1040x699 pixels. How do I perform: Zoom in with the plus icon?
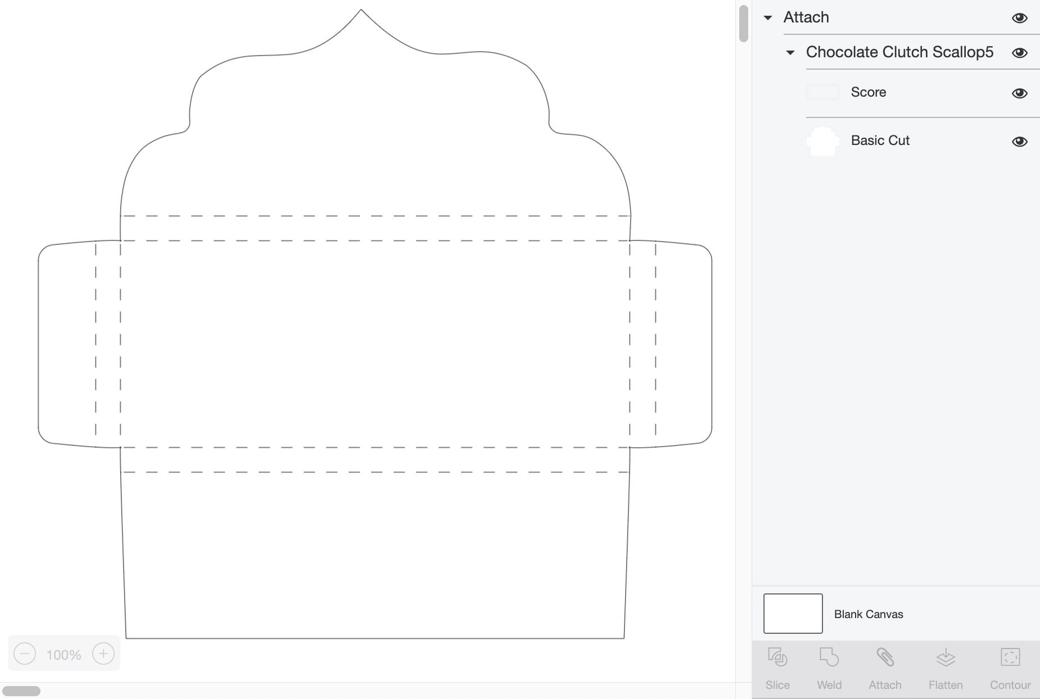coord(103,653)
